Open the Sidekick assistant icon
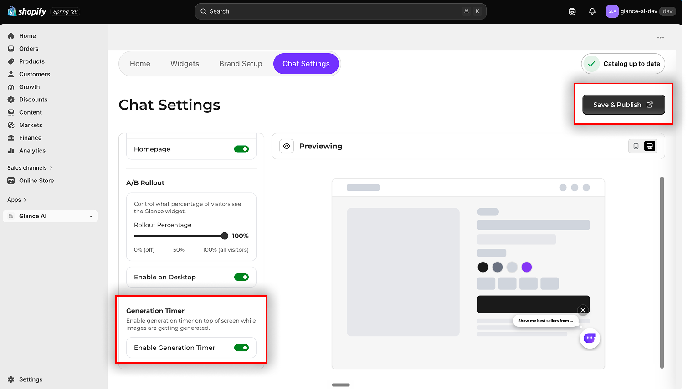 click(x=572, y=11)
